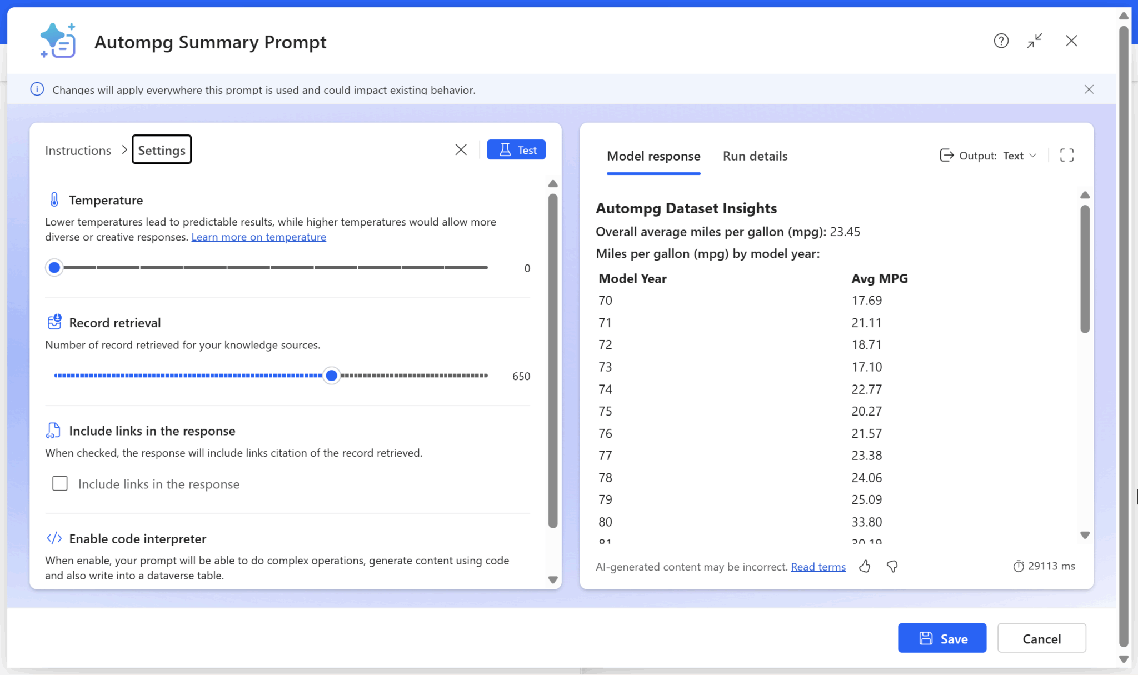Click the Autompg prompt logo icon

click(58, 41)
